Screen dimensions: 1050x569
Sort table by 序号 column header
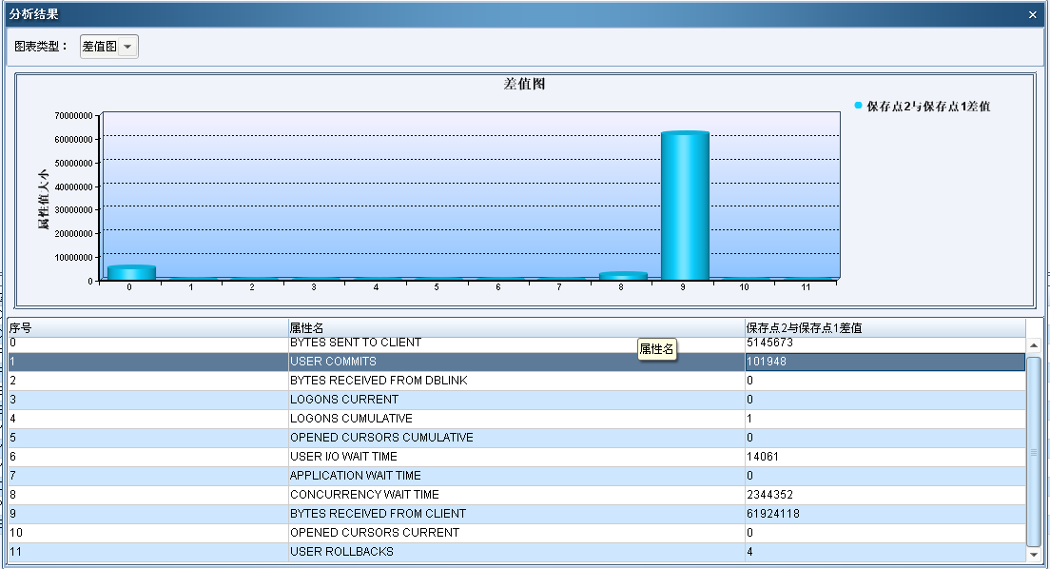click(x=147, y=327)
